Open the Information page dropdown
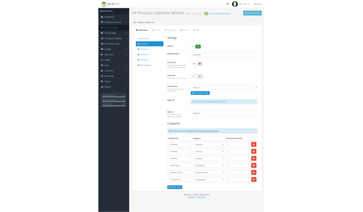The width and height of the screenshot is (363, 212). (224, 87)
